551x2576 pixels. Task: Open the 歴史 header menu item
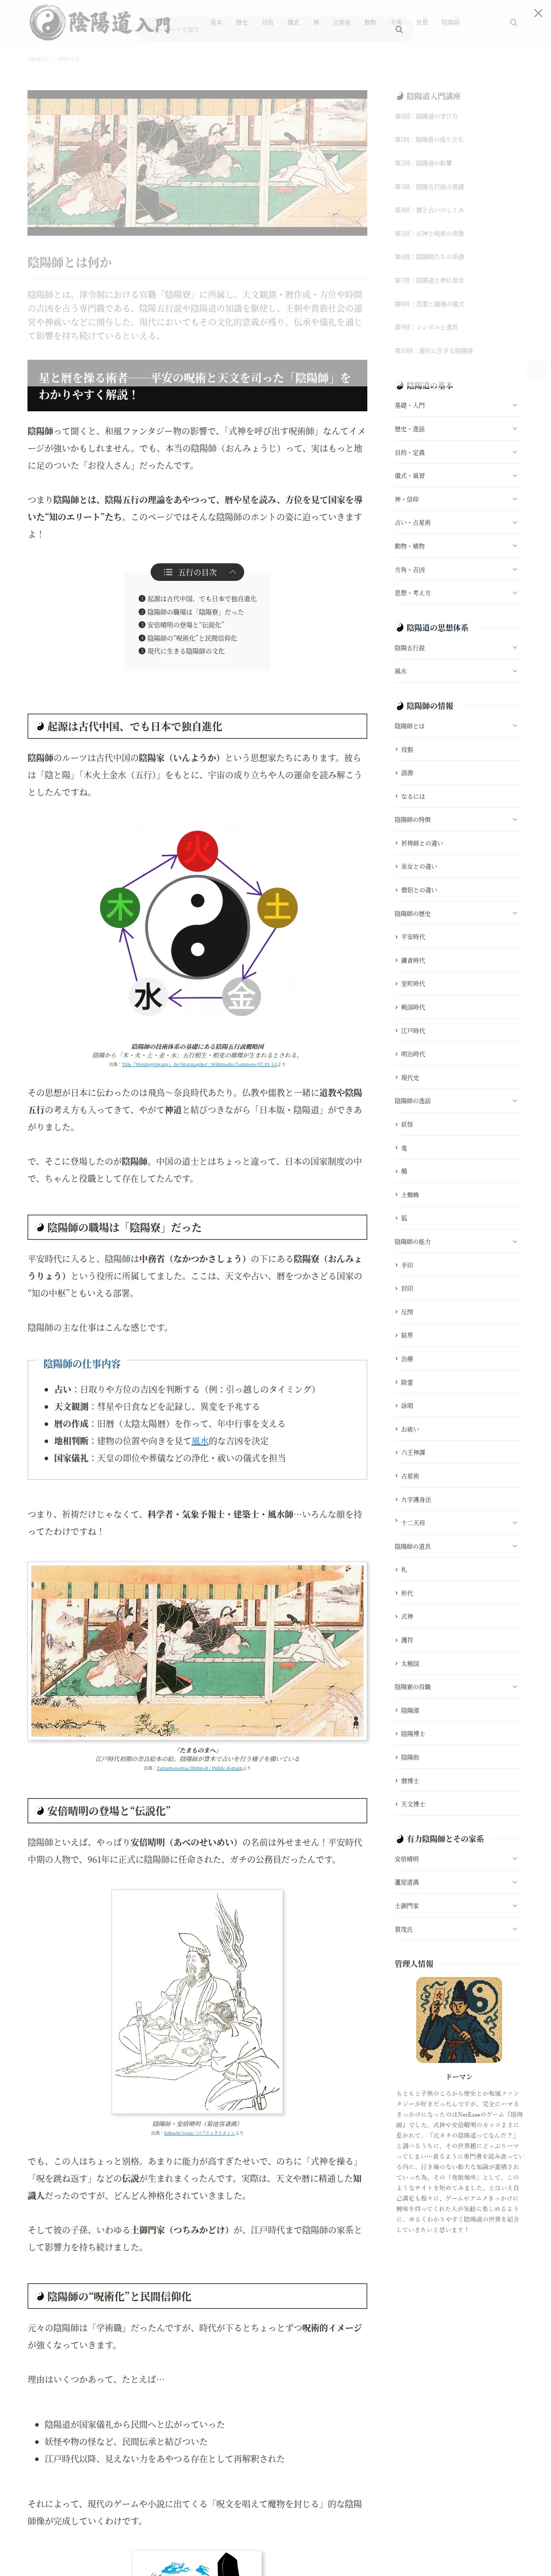(x=241, y=22)
